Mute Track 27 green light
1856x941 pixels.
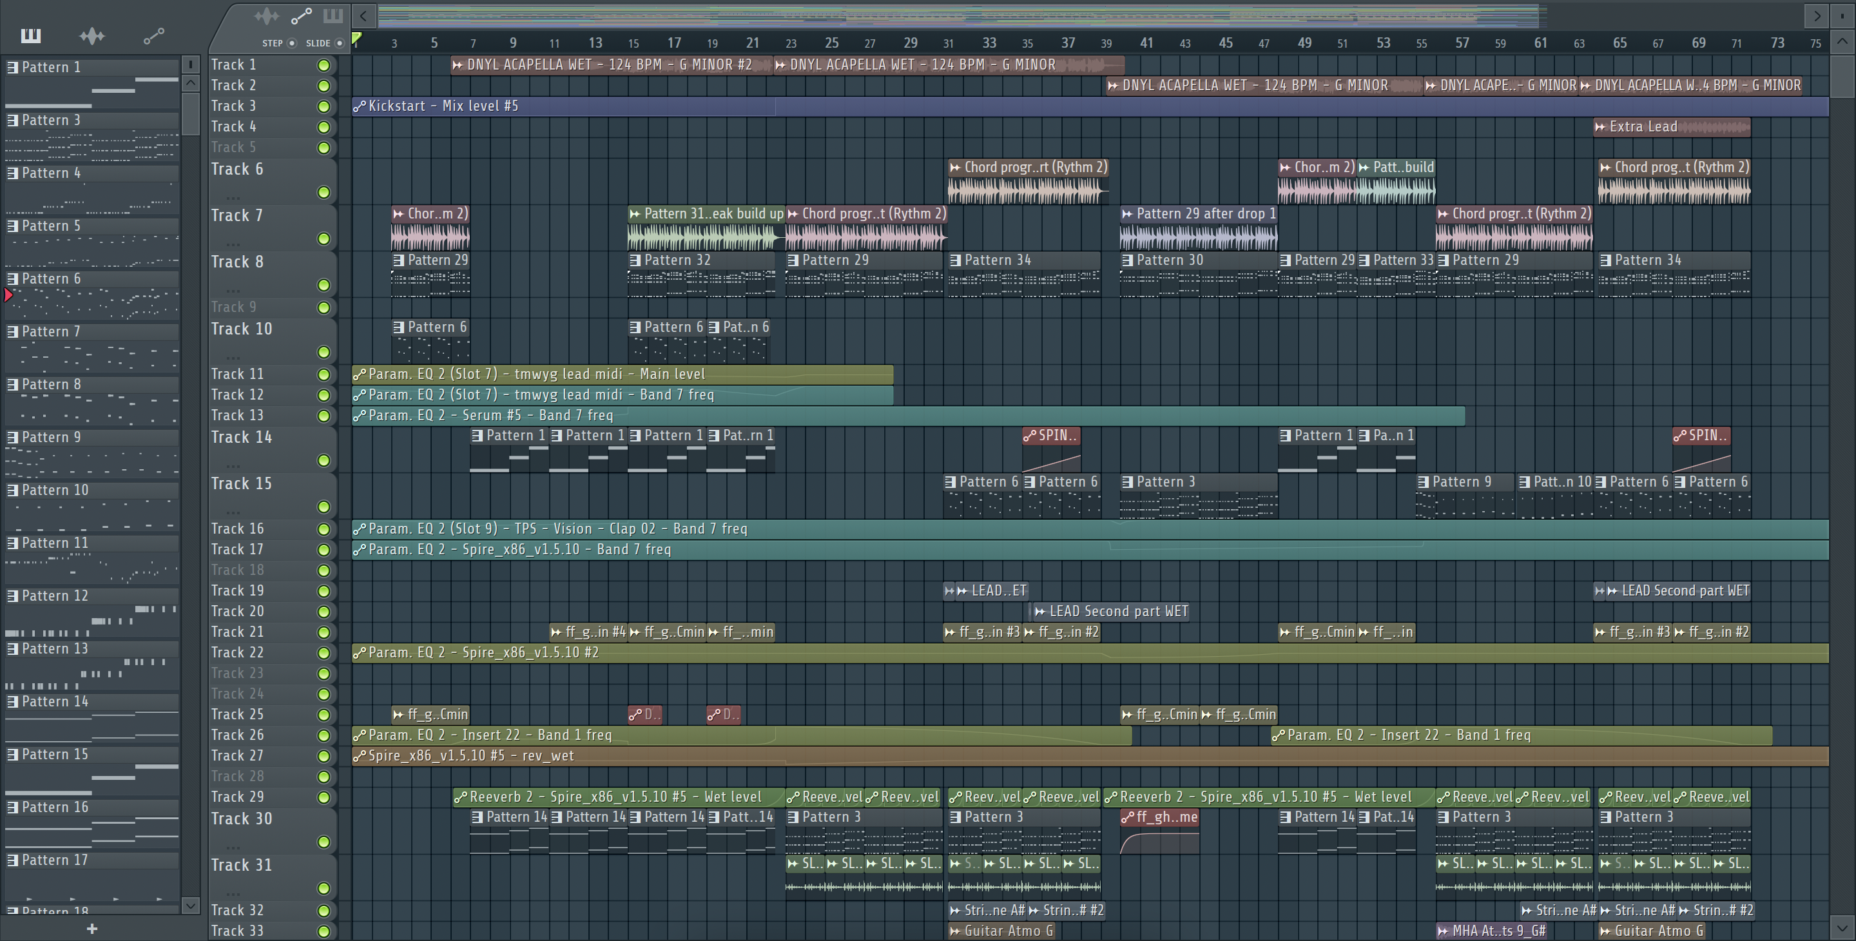[324, 756]
